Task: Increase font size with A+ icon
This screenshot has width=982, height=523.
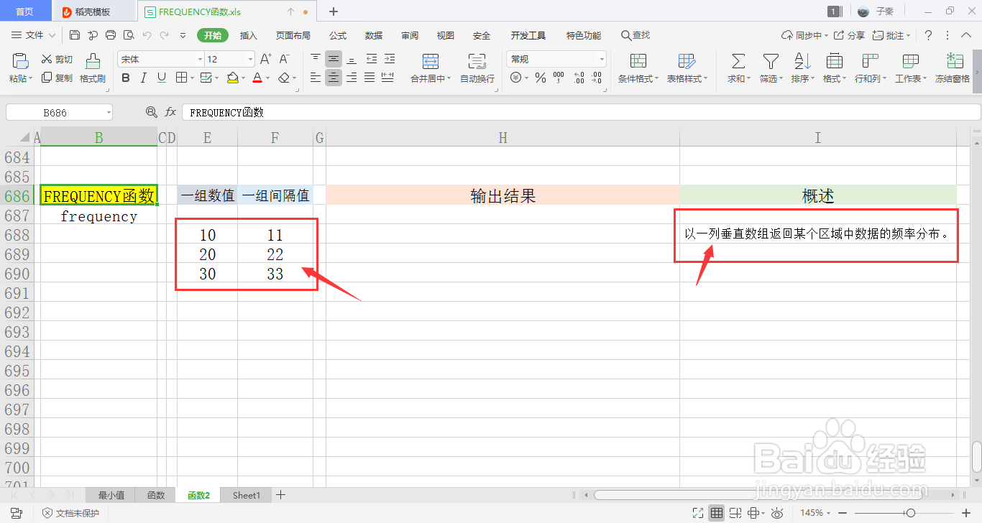Action: (x=265, y=60)
